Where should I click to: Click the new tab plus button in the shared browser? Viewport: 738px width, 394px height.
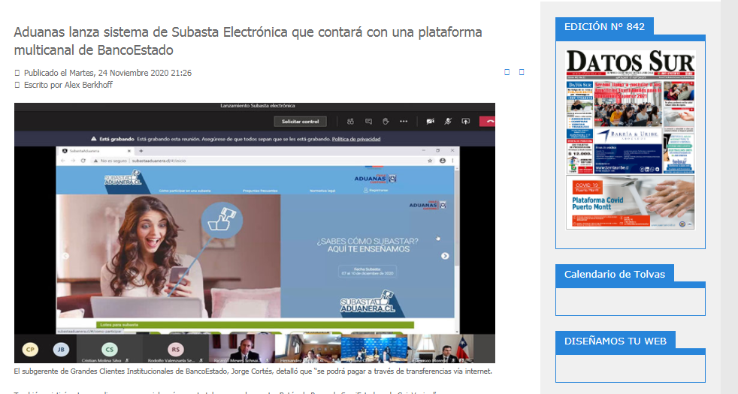141,151
